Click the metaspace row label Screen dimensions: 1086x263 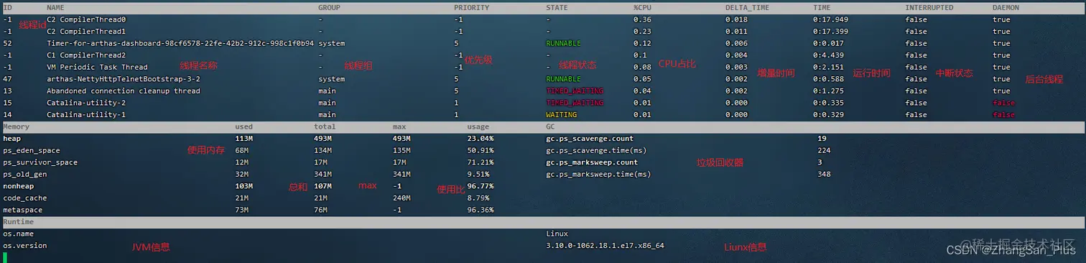pos(23,210)
